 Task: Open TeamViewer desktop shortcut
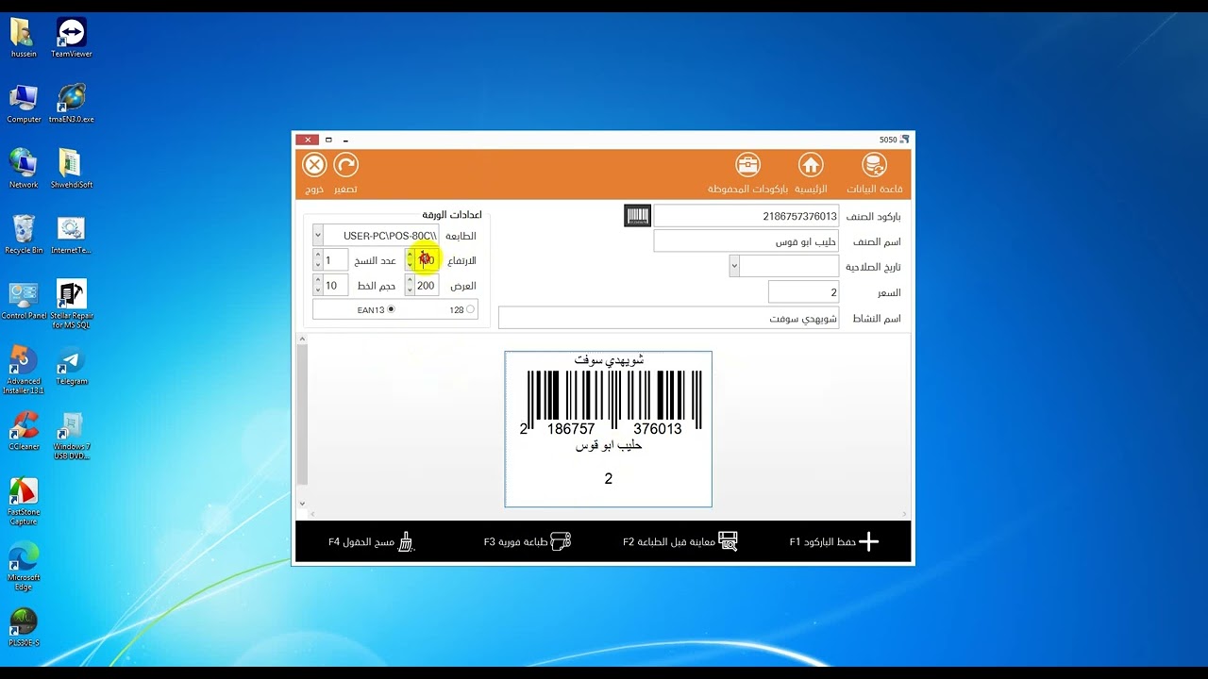pyautogui.click(x=72, y=38)
